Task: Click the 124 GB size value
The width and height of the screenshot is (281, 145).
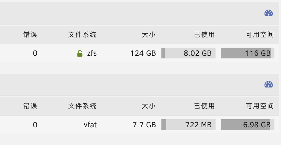Action: pos(143,53)
